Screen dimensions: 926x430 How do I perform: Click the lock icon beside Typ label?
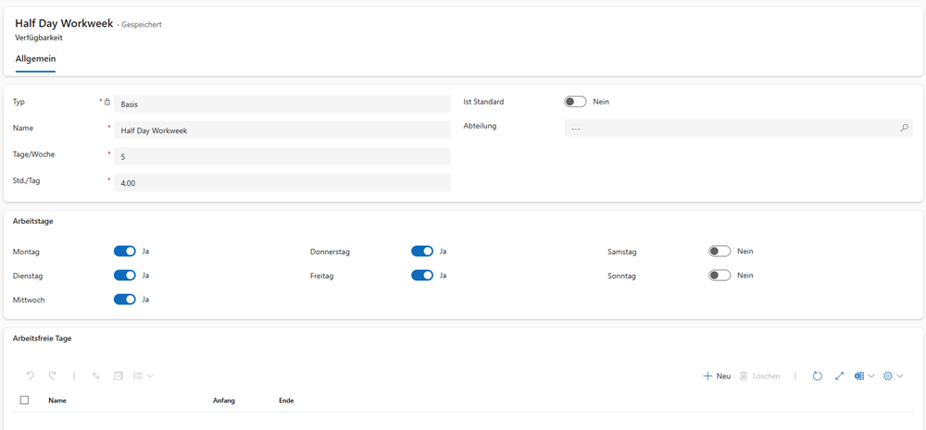[107, 102]
